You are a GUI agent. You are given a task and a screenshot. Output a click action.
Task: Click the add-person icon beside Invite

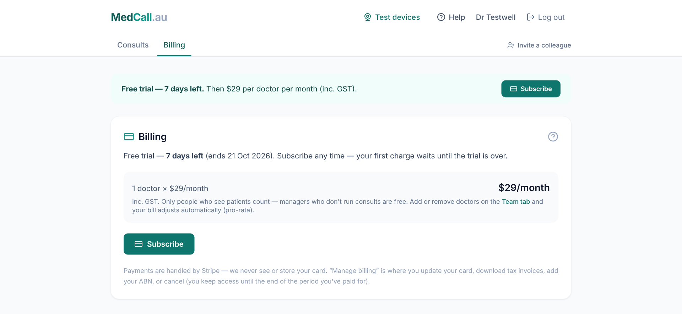511,45
